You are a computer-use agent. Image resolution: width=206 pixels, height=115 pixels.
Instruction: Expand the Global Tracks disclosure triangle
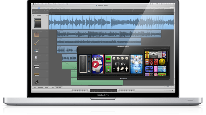pos(33,11)
